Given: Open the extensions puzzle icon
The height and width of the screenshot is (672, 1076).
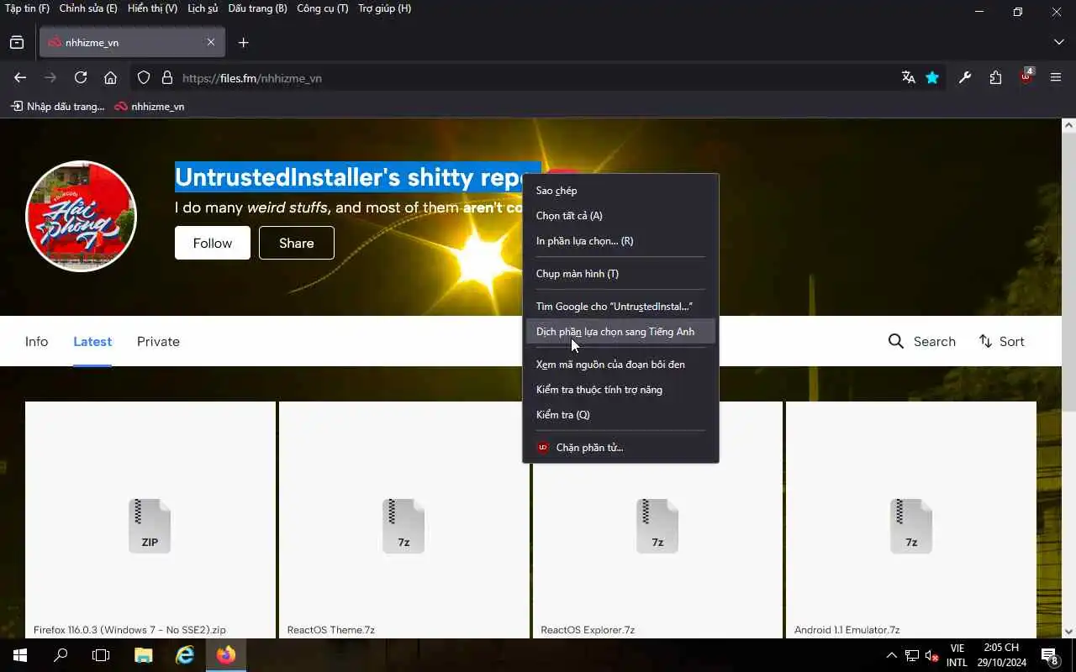Looking at the screenshot, I should pos(995,77).
